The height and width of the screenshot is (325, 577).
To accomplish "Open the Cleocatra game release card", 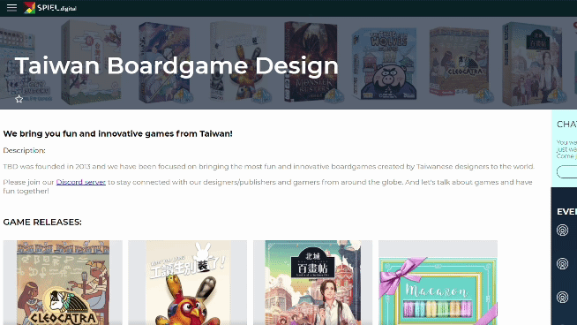I will coord(63,283).
